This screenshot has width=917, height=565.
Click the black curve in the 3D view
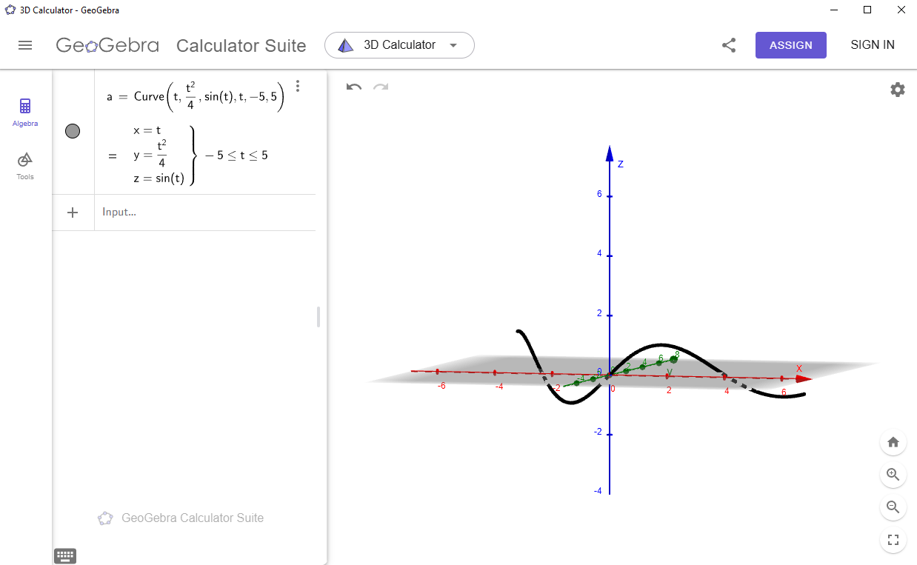click(x=661, y=344)
